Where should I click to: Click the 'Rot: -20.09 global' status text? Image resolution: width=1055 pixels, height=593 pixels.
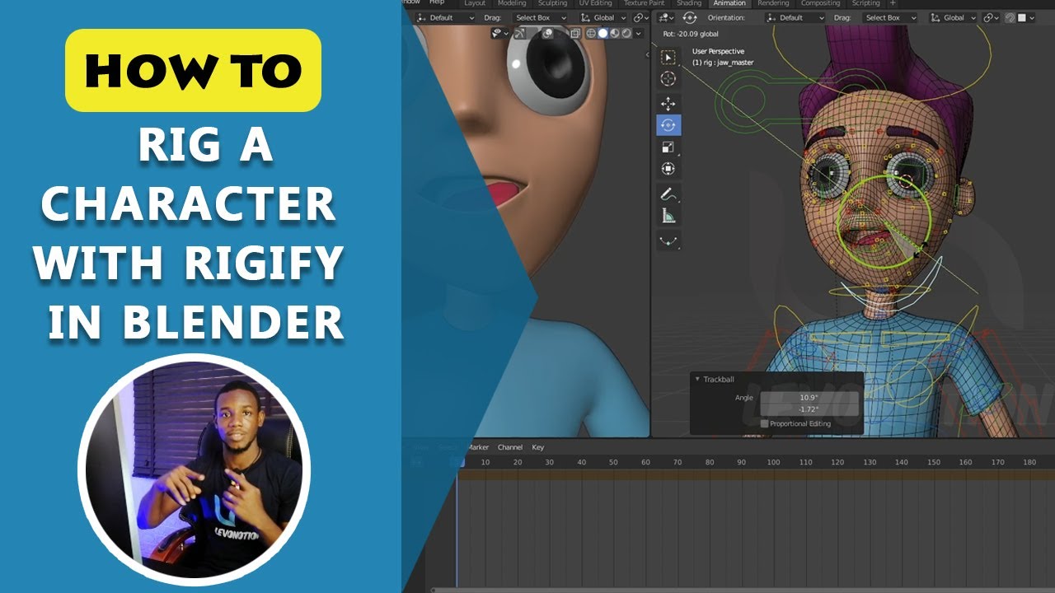691,34
